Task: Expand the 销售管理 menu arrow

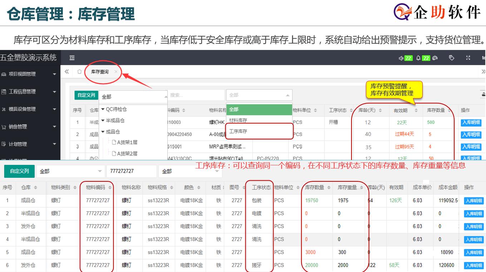Action: (x=54, y=127)
